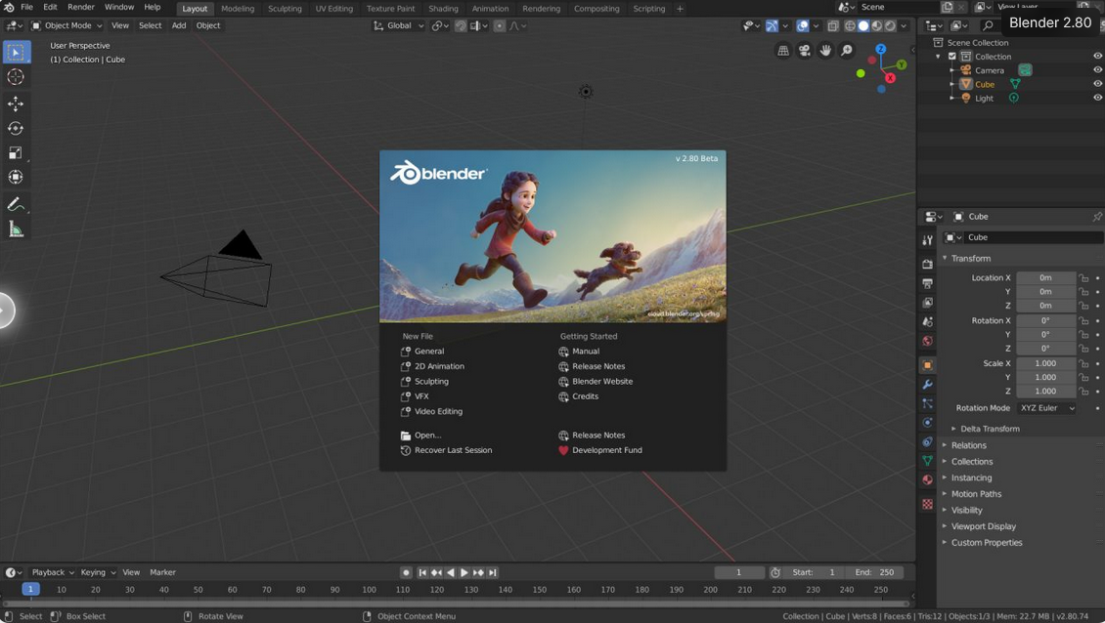Expand the Relations panel
The height and width of the screenshot is (623, 1105).
pos(968,445)
